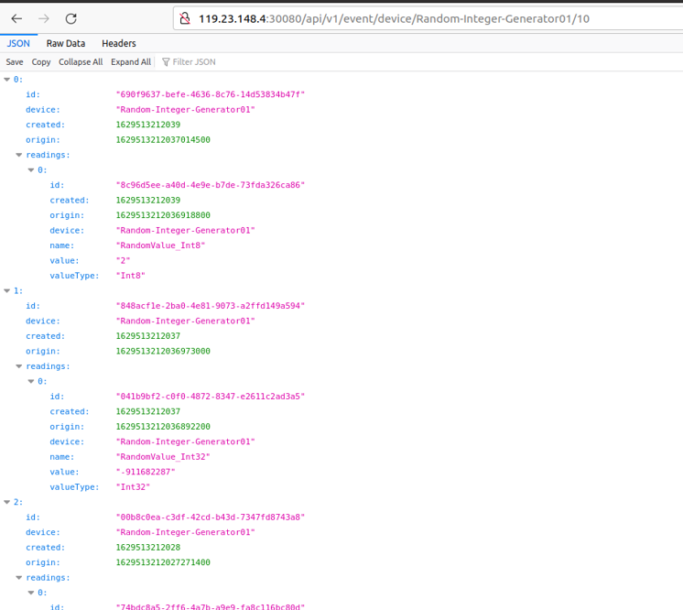This screenshot has height=610, width=683.
Task: Select valueType "Int8"
Action: point(130,276)
